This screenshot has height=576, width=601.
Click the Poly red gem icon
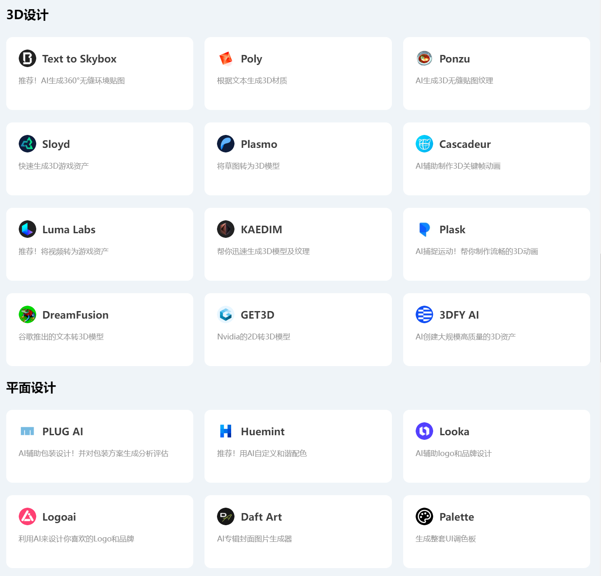[226, 58]
